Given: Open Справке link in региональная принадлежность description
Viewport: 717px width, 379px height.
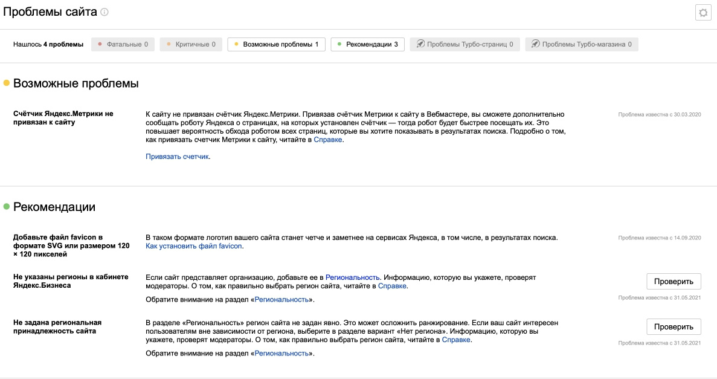Looking at the screenshot, I should click(456, 340).
